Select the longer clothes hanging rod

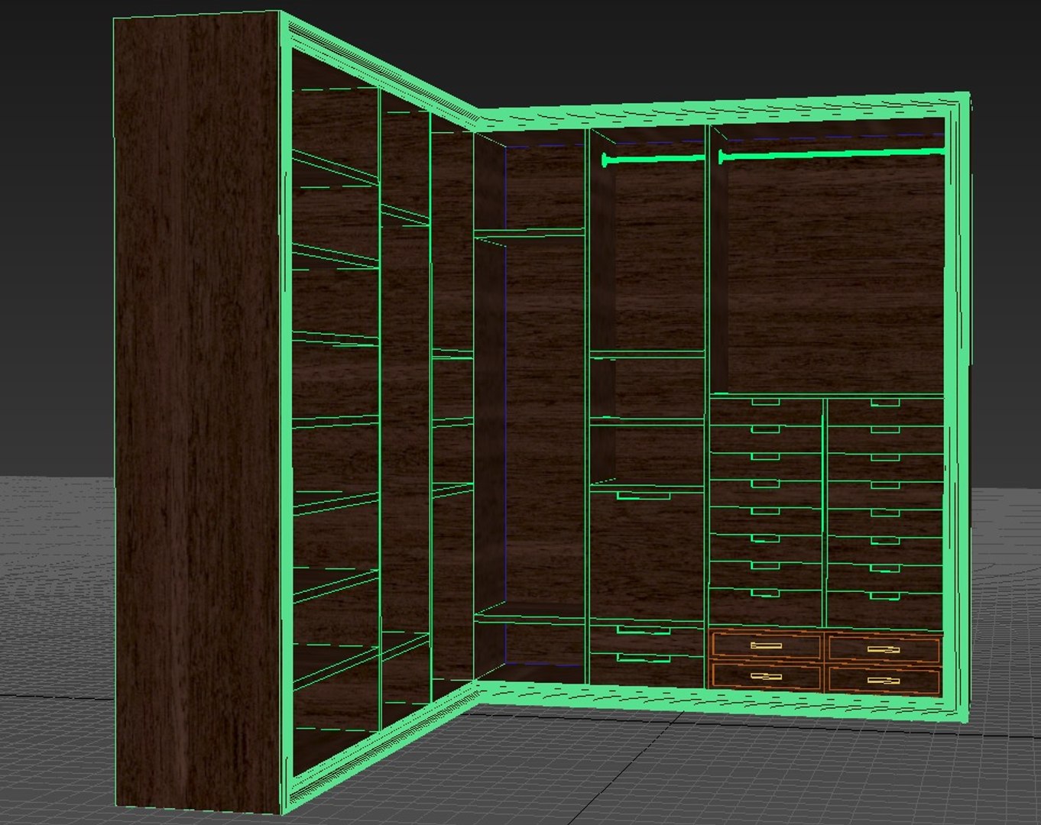coord(832,155)
